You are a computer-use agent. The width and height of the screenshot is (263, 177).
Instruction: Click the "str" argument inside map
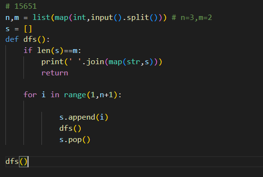click(134, 62)
